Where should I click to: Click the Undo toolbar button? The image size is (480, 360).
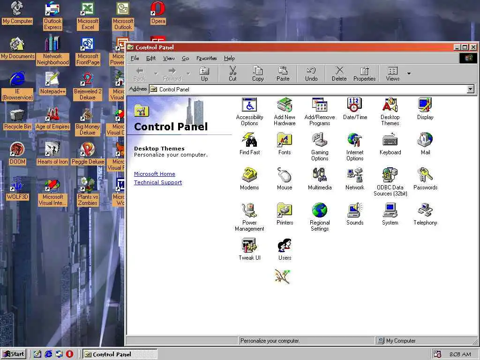pyautogui.click(x=311, y=75)
